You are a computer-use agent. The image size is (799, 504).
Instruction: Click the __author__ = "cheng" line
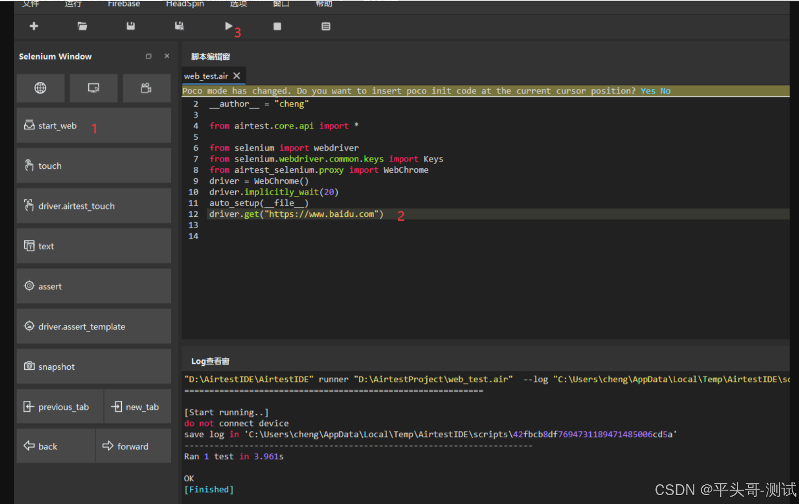[259, 104]
